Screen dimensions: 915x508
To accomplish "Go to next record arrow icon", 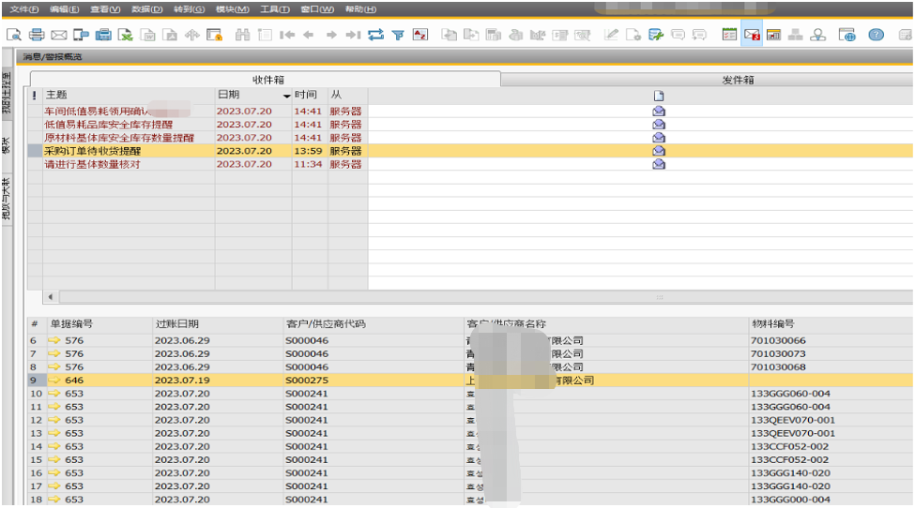I will (331, 35).
